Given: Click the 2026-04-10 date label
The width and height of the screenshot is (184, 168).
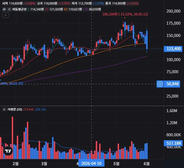Looking at the screenshot, I should [91, 163].
